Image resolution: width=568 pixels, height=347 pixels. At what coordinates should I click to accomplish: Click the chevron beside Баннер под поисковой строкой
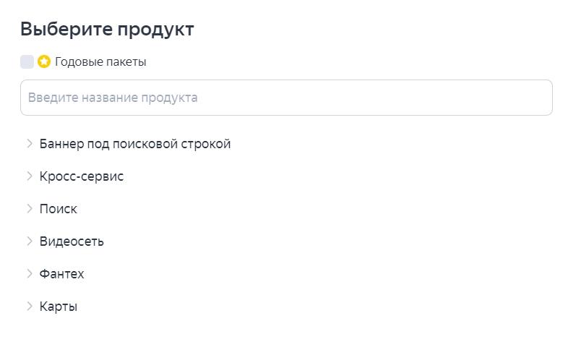(x=30, y=143)
